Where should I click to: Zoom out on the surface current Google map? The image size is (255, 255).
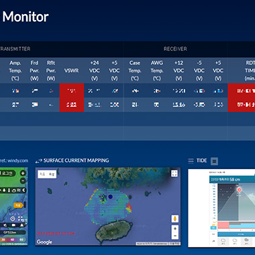point(175,236)
